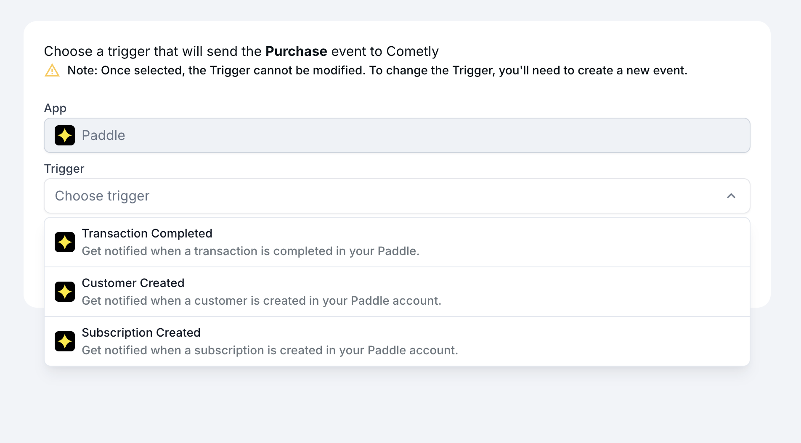The width and height of the screenshot is (801, 443).
Task: Click the customer is created description text
Action: (x=261, y=301)
